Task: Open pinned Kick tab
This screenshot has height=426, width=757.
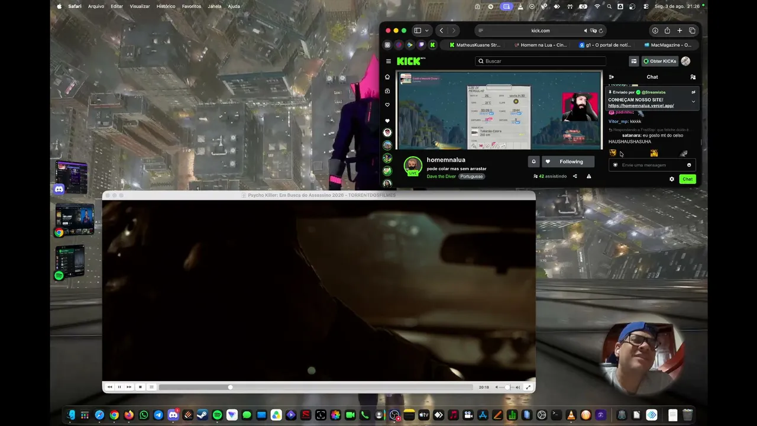Action: 432,45
